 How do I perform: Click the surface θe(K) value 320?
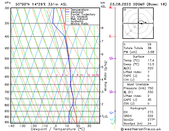150,68
